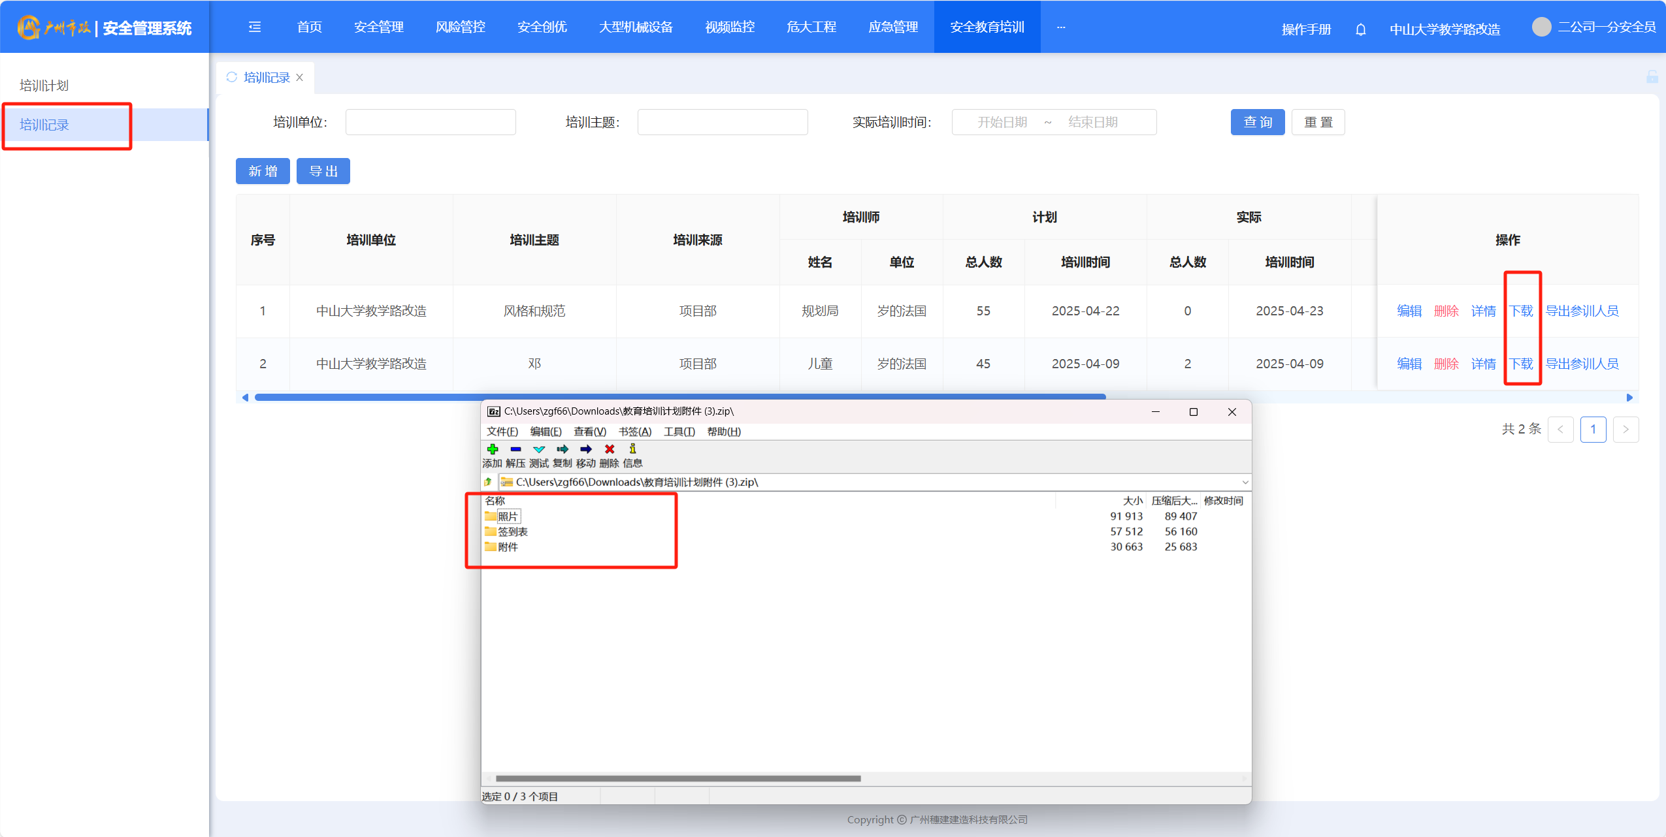Screen dimensions: 1666x837
Task: Click the 7-Zip Delete (删除) red X icon
Action: coord(609,449)
